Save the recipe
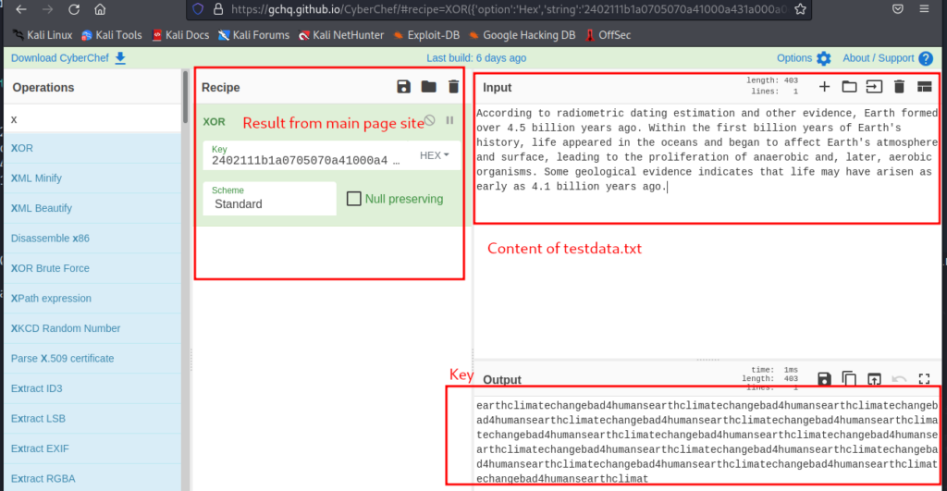 point(403,87)
